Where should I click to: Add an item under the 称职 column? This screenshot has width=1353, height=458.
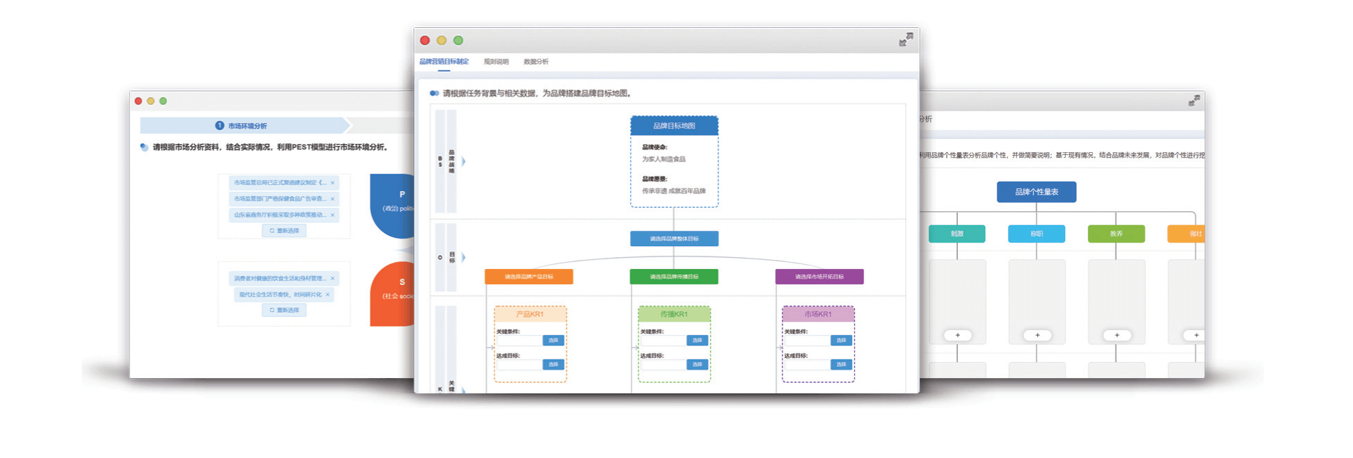coord(1036,336)
